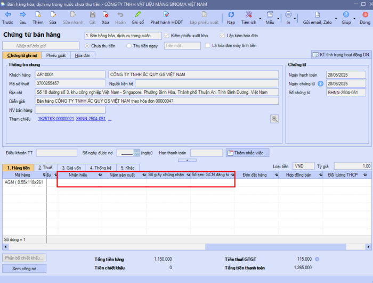Click the Xóa delete icon

tap(106, 14)
